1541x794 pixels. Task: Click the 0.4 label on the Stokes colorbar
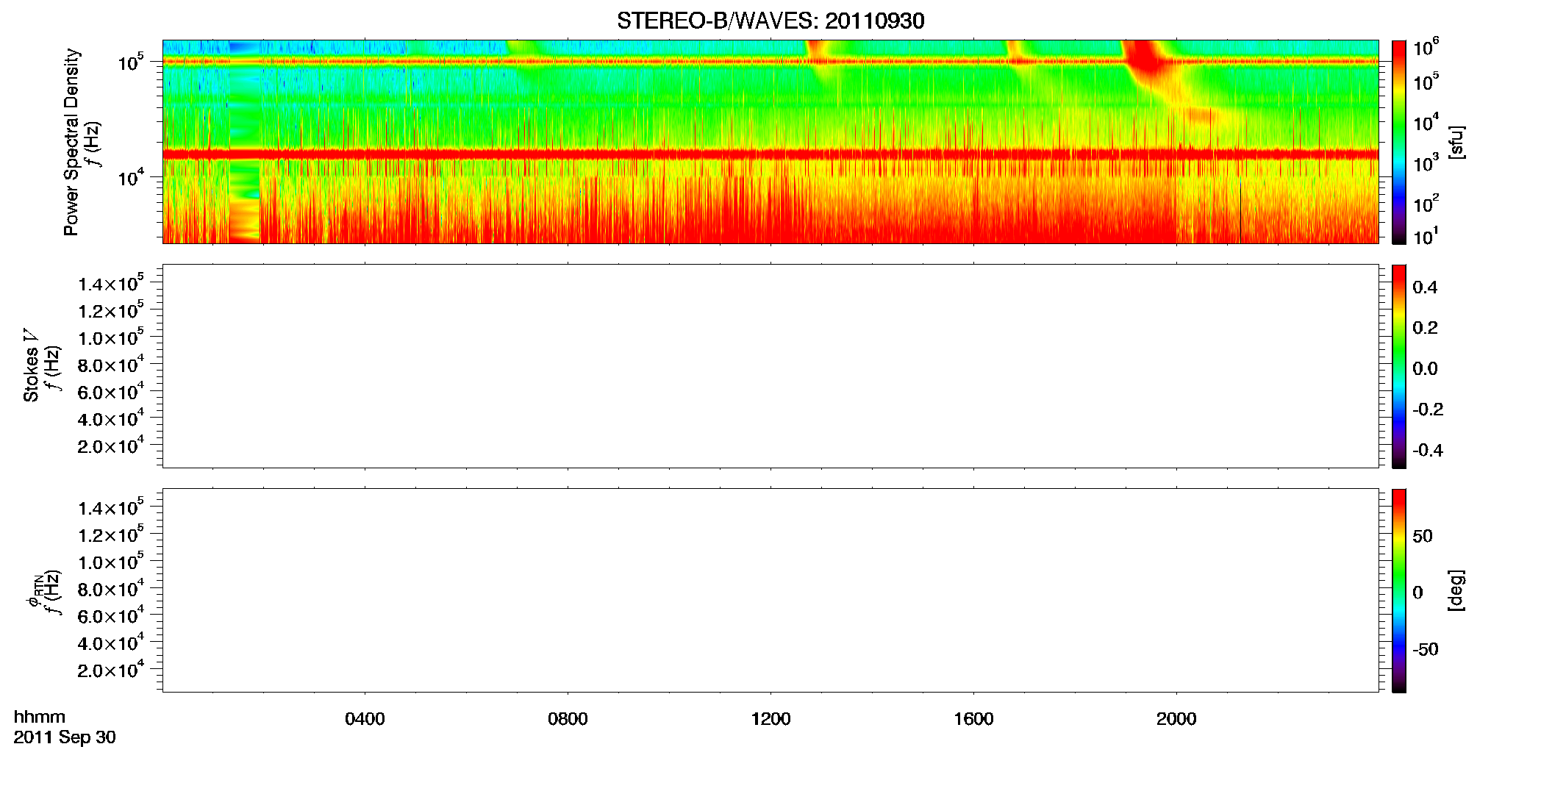[1425, 287]
